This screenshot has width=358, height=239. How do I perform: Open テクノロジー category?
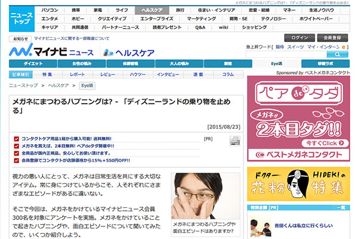[273, 19]
